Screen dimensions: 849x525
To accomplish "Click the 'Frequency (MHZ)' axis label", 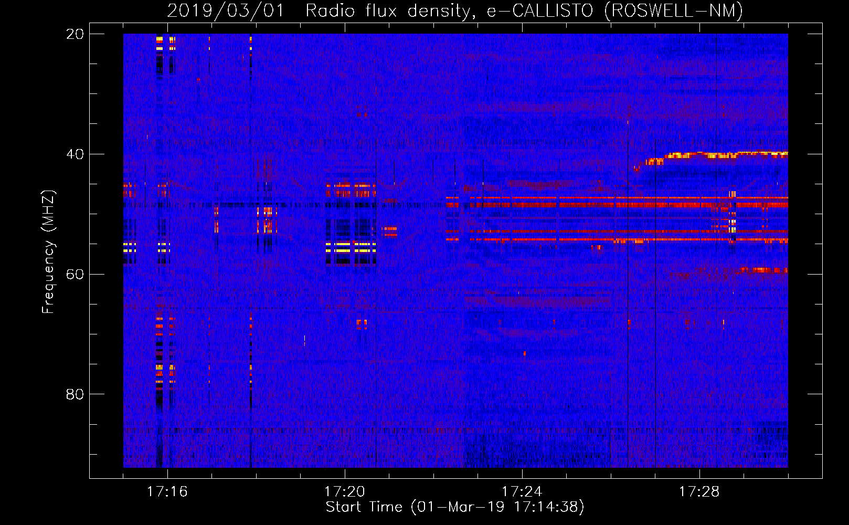I will (48, 252).
